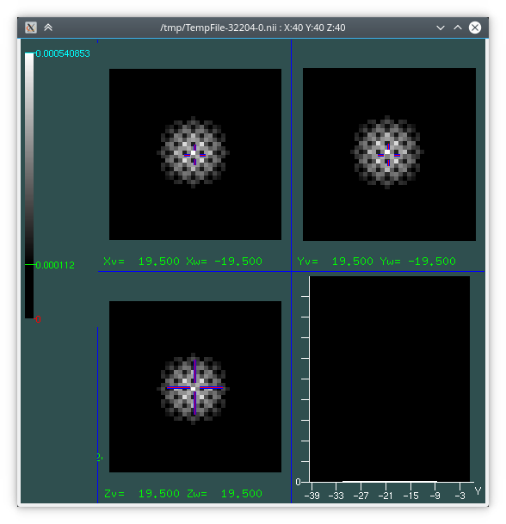
Task: Click the crosshair center in the sagittal Xv view
Action: pyautogui.click(x=194, y=155)
